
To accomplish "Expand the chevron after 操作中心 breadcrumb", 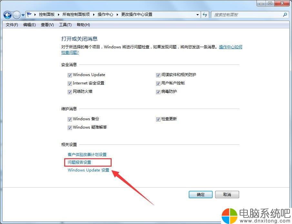I will coord(117,15).
